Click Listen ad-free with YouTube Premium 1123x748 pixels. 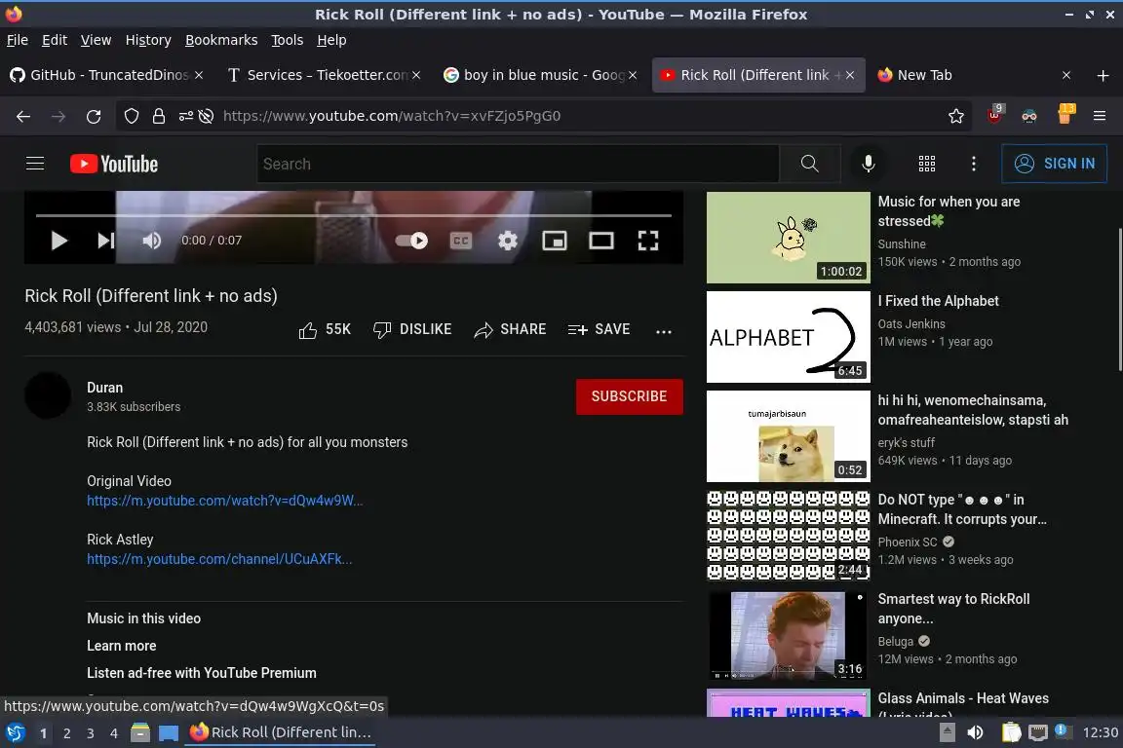pyautogui.click(x=201, y=673)
